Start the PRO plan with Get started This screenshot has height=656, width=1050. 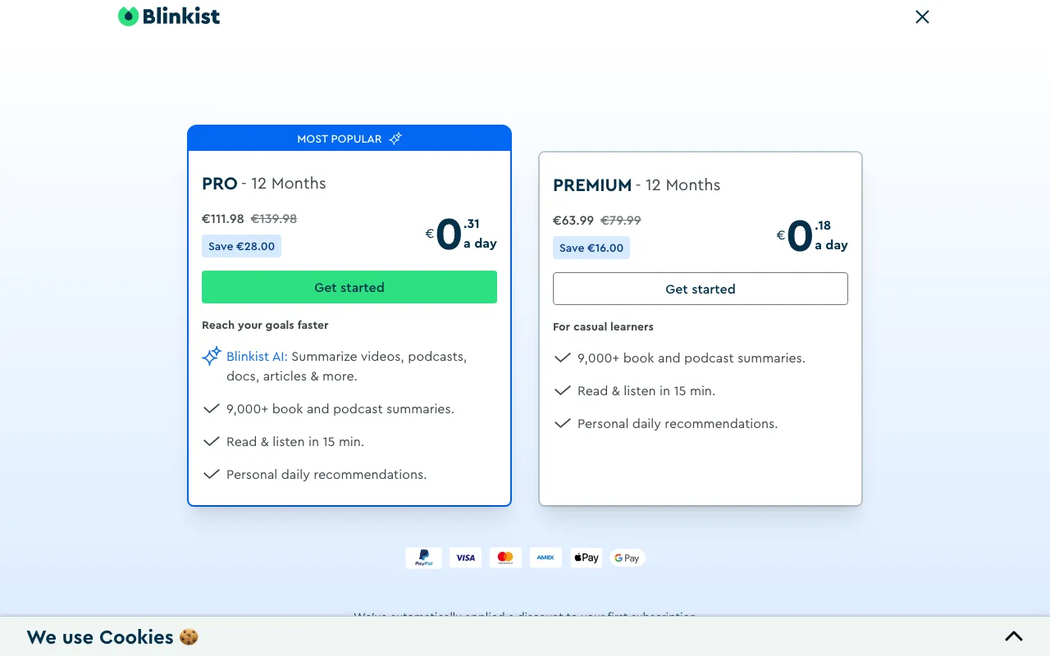(349, 287)
